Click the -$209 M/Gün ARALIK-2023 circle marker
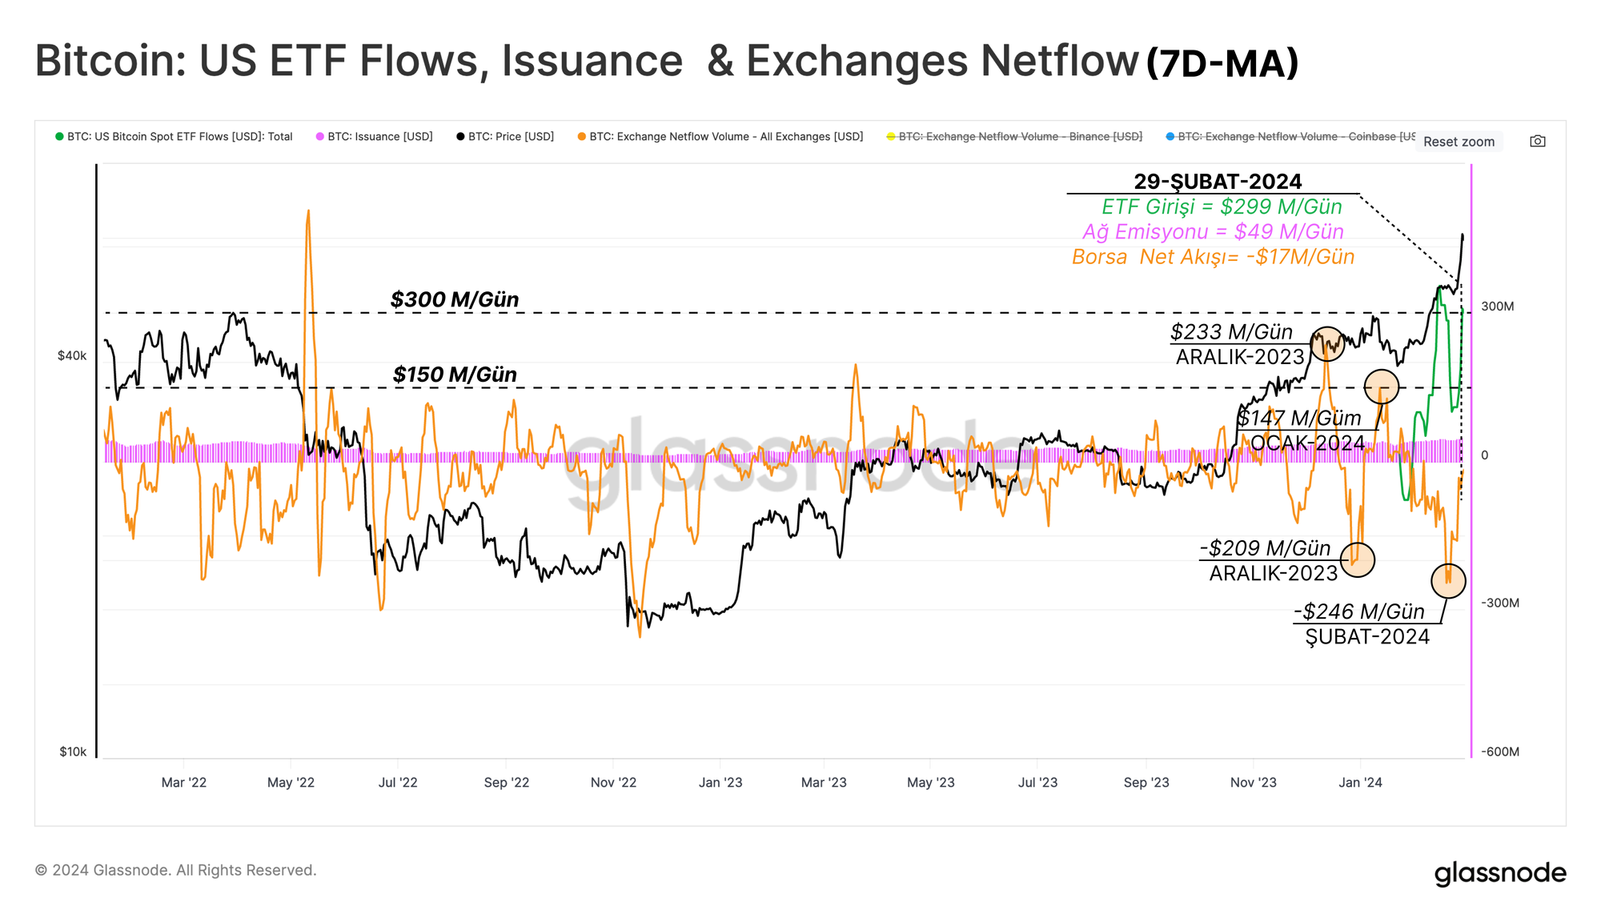The width and height of the screenshot is (1601, 922). tap(1358, 559)
